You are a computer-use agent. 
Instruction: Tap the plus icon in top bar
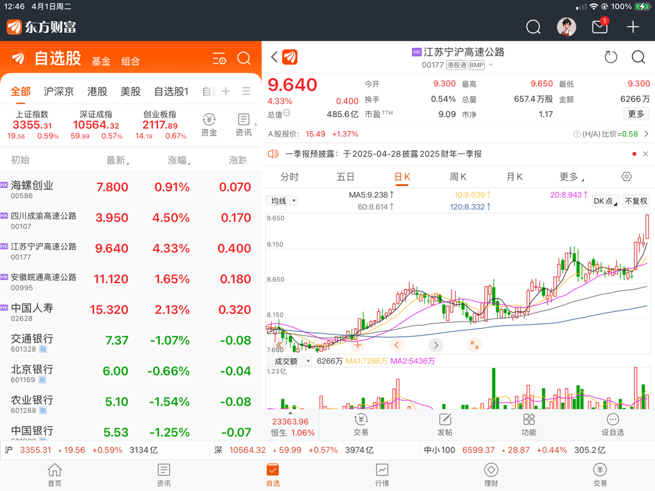pyautogui.click(x=633, y=27)
